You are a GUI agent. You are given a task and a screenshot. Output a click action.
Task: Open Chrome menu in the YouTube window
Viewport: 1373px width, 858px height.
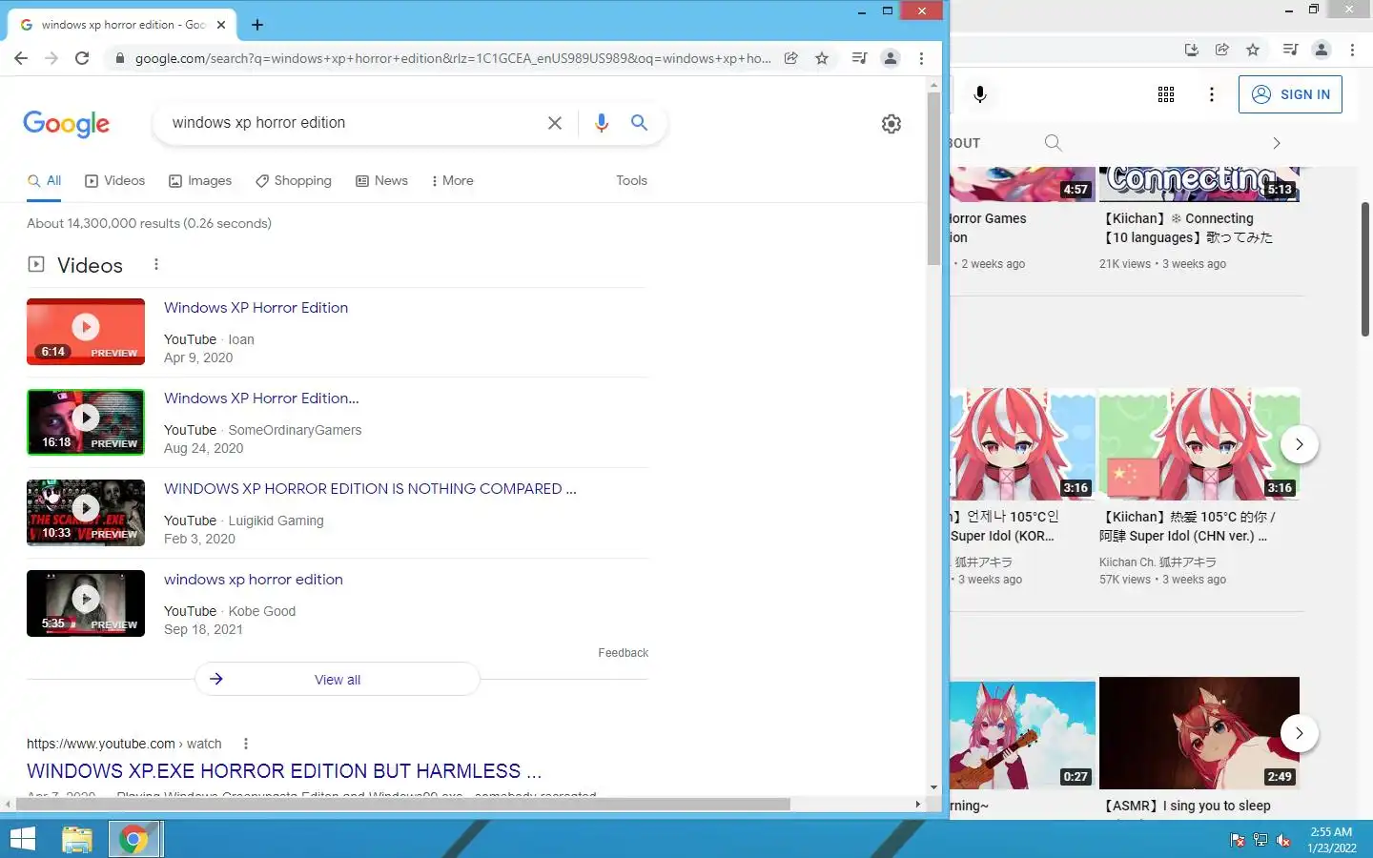point(1352,50)
